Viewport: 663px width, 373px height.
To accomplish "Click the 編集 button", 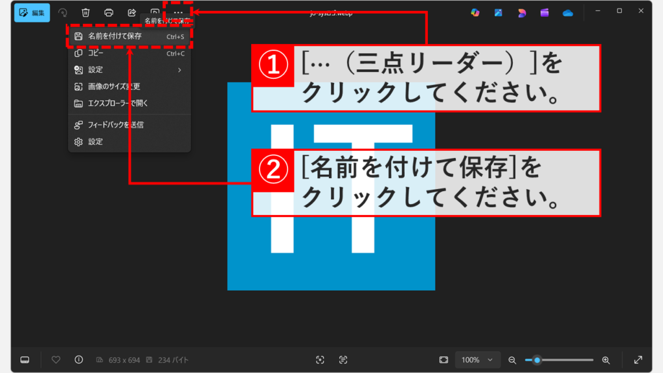I will 31,12.
